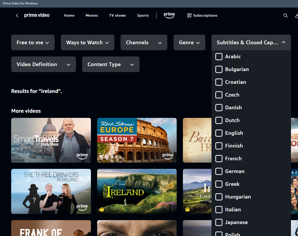Screen dimensions: 298x236
Task: Open the Genre filter dropdown
Action: click(x=189, y=42)
